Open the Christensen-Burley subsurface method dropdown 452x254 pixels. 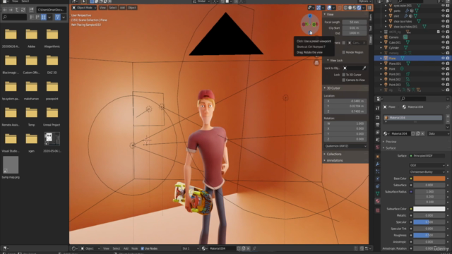tap(427, 172)
